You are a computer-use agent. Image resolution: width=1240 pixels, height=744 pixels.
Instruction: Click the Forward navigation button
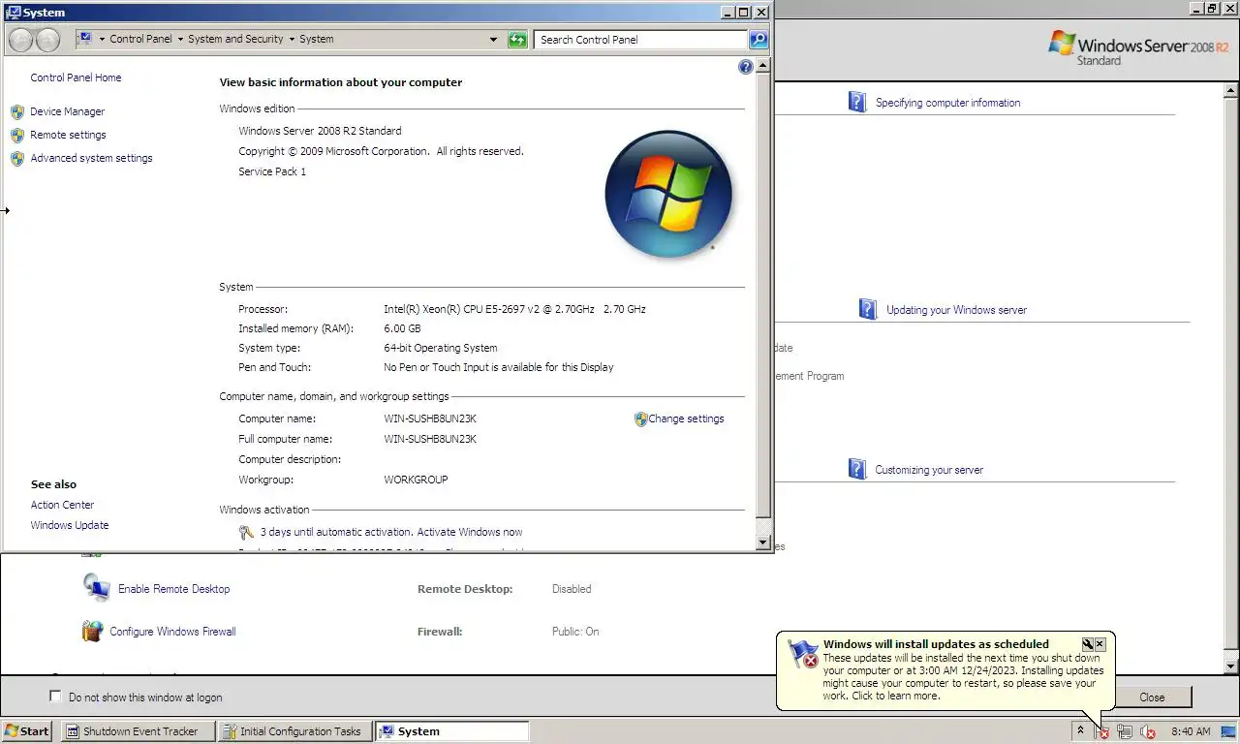pos(47,40)
